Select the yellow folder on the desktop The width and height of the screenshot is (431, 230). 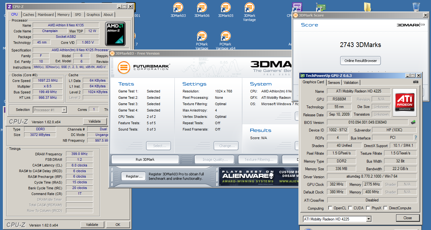368,7
